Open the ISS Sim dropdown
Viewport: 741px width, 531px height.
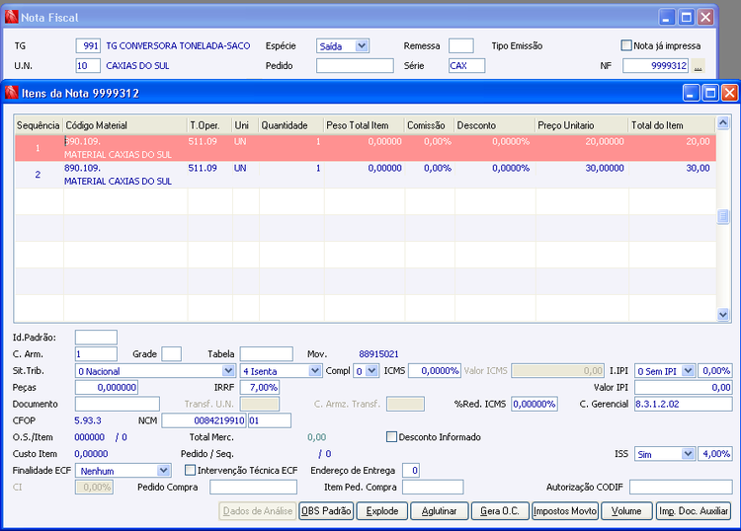click(x=689, y=453)
